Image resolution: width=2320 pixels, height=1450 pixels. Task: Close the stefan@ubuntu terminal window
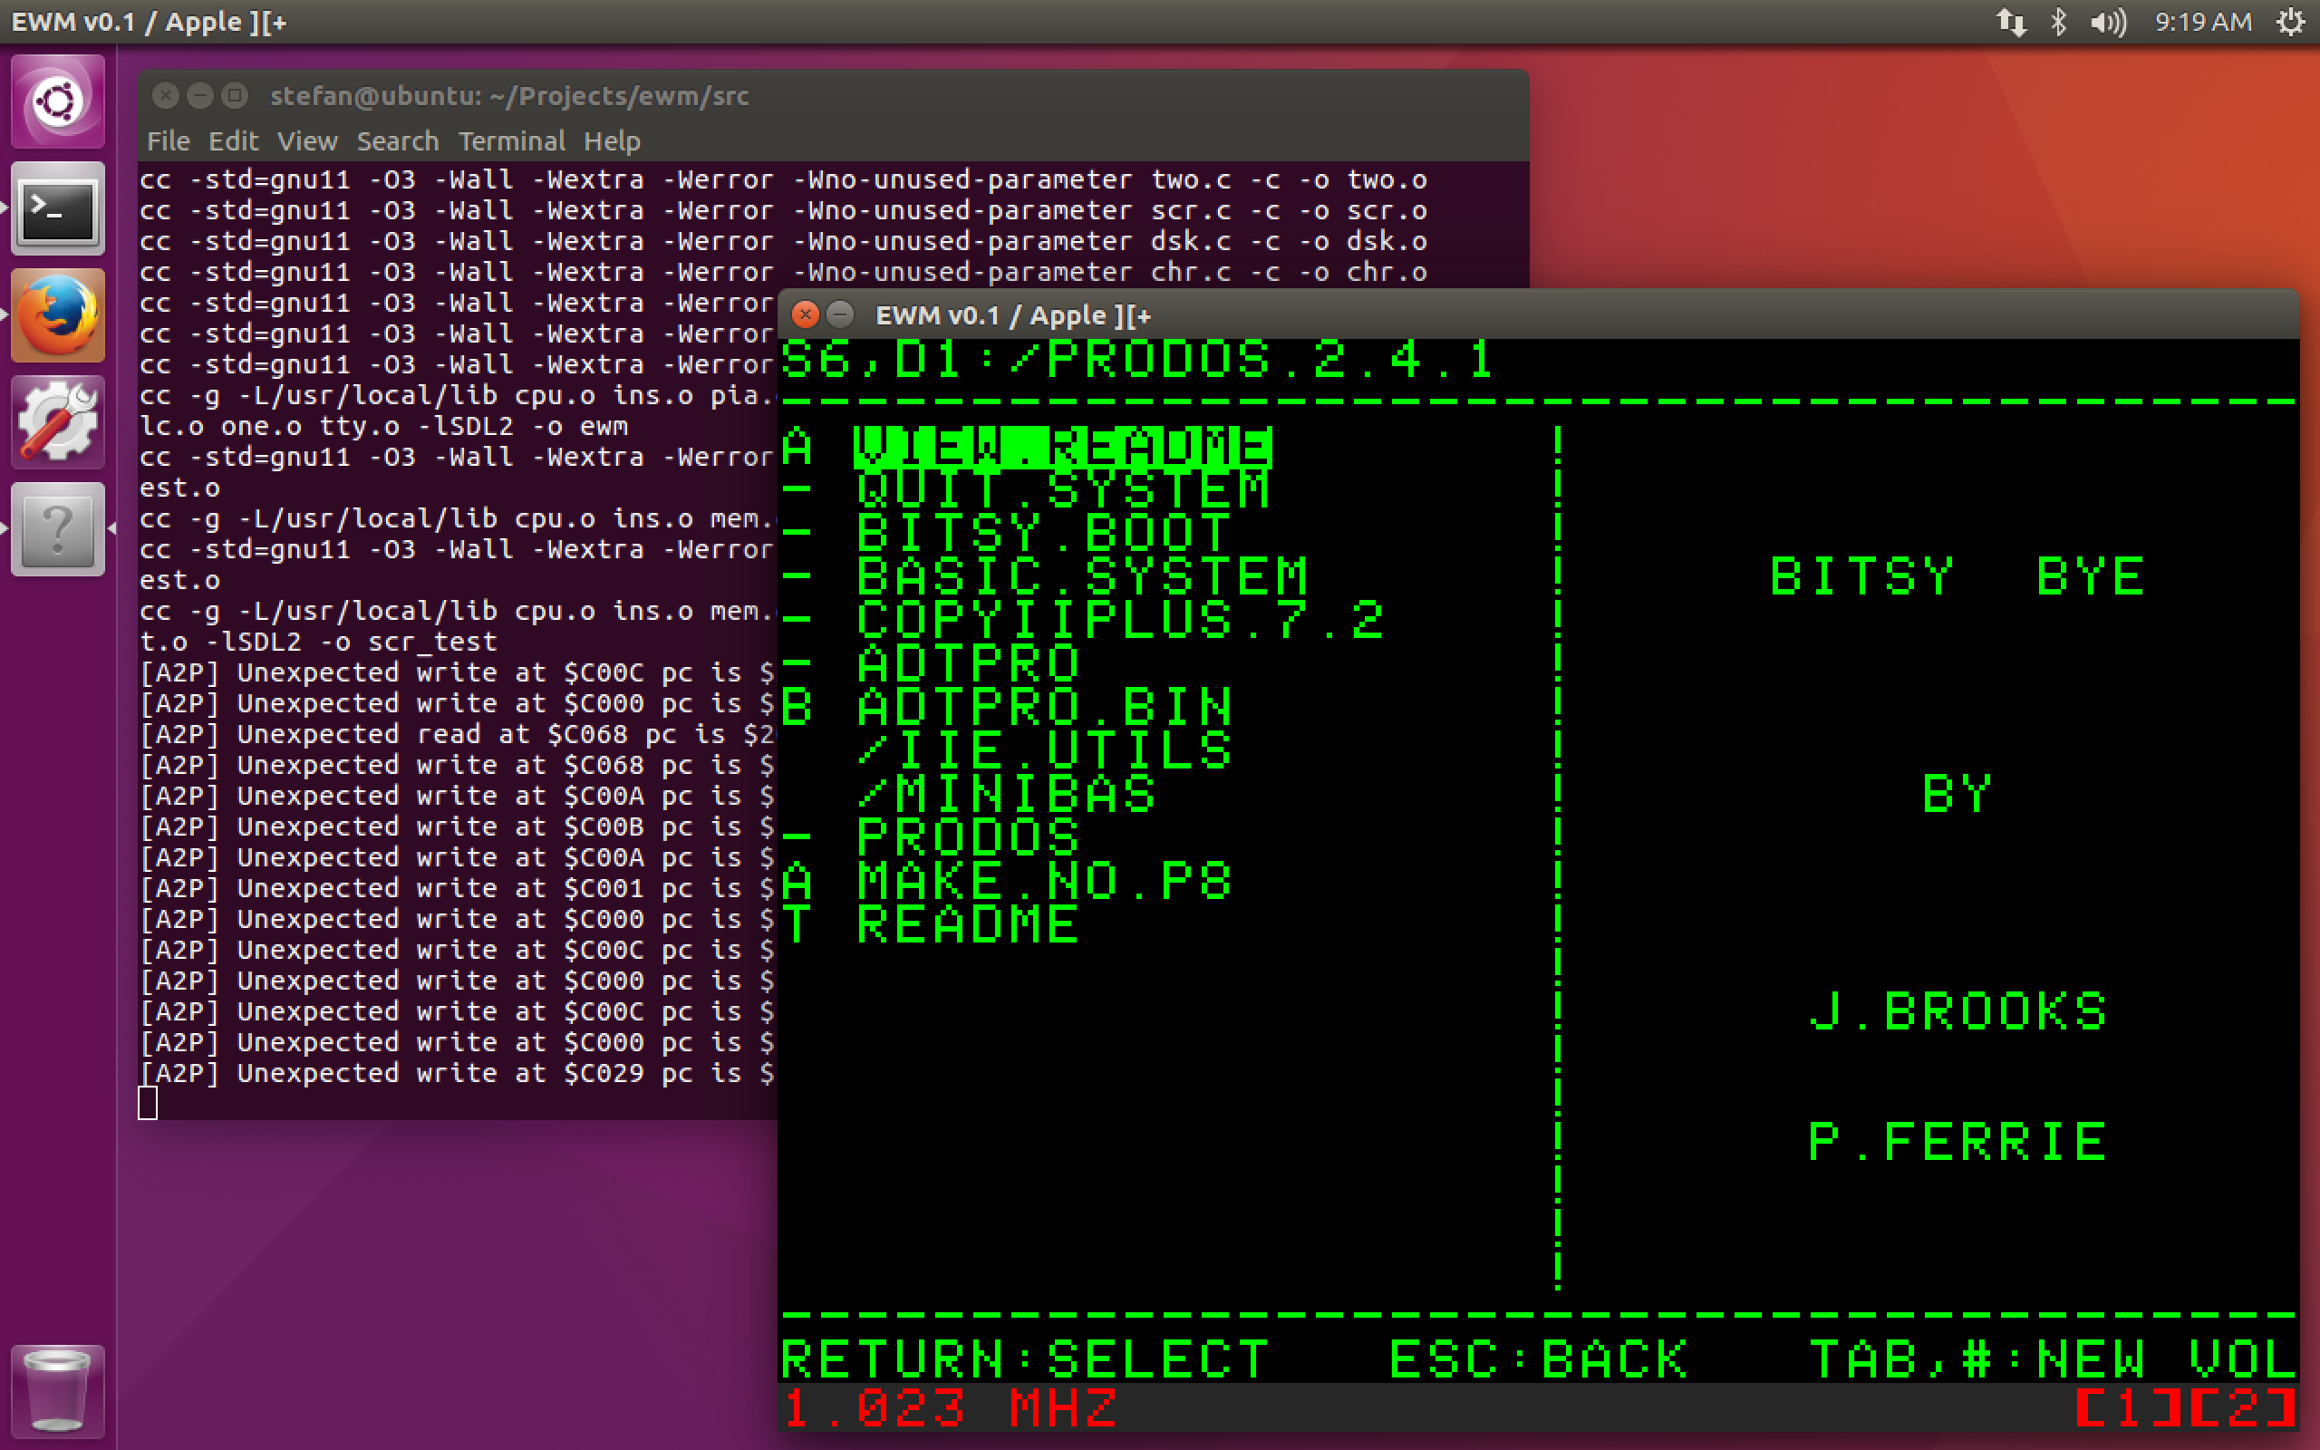click(x=166, y=95)
